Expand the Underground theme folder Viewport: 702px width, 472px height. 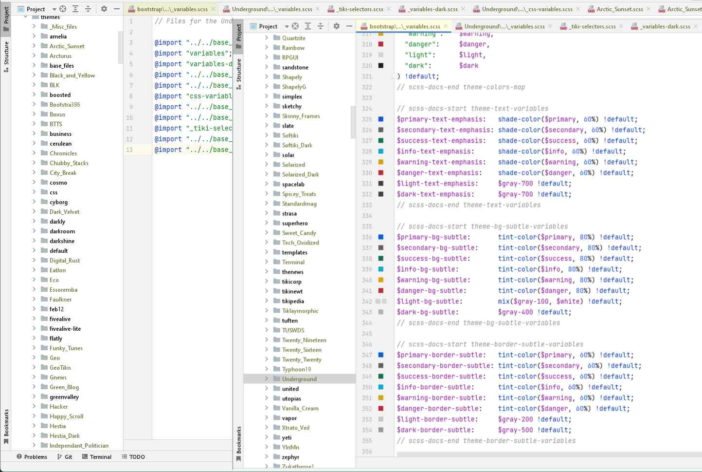pyautogui.click(x=267, y=379)
